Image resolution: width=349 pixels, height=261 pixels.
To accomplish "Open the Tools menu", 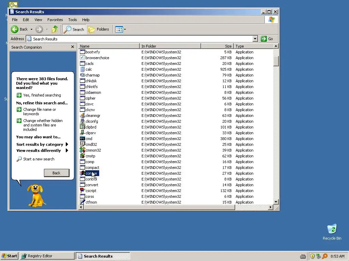I will pos(72,20).
